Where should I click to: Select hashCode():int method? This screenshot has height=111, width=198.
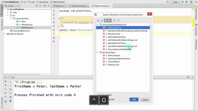pyautogui.click(x=114, y=55)
